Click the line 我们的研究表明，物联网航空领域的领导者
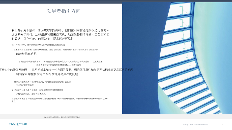 tap(38, 45)
